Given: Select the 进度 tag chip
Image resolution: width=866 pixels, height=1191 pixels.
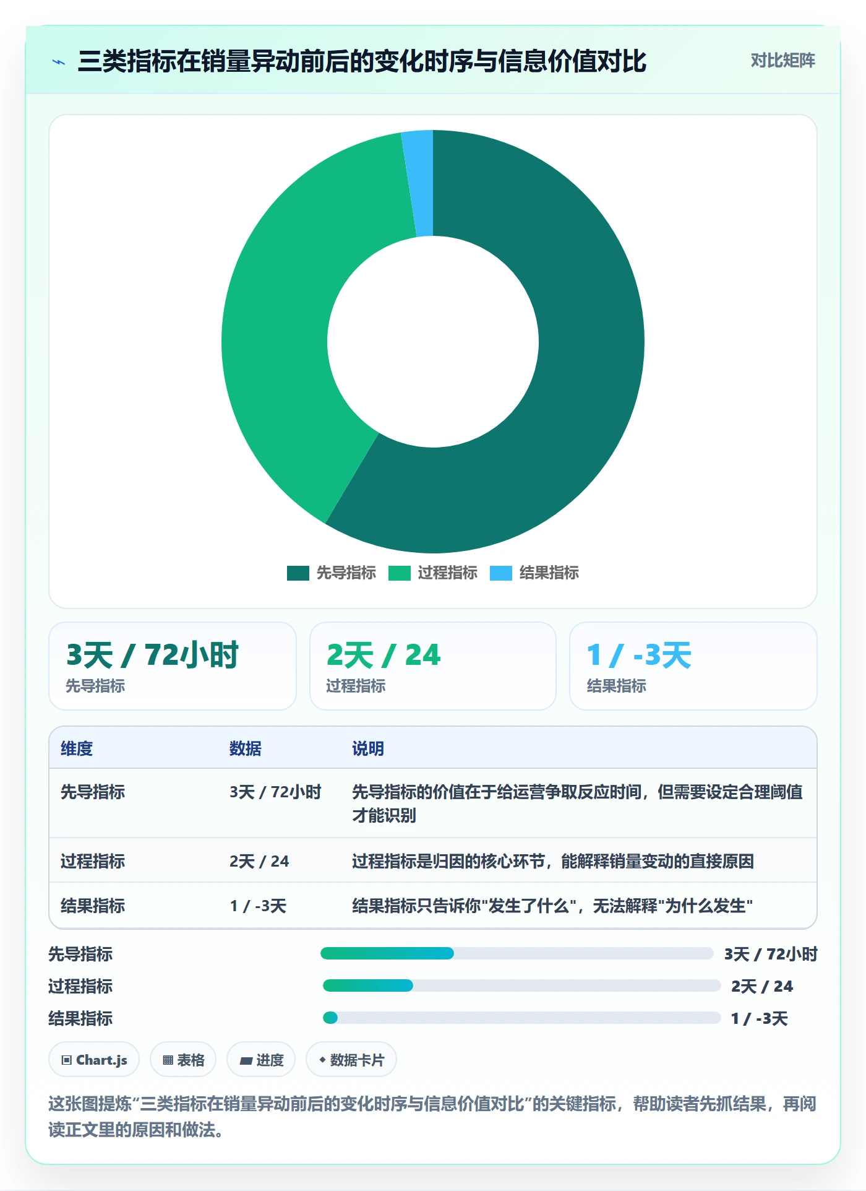Looking at the screenshot, I should (261, 1060).
